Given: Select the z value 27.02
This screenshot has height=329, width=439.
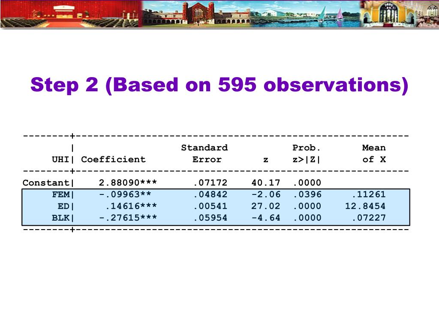Looking at the screenshot, I should (x=266, y=206).
